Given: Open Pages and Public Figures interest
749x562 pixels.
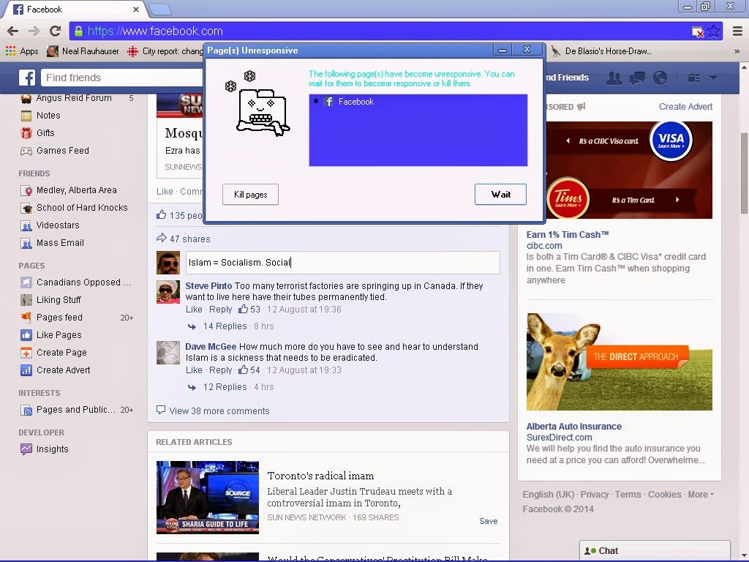Looking at the screenshot, I should (76, 410).
